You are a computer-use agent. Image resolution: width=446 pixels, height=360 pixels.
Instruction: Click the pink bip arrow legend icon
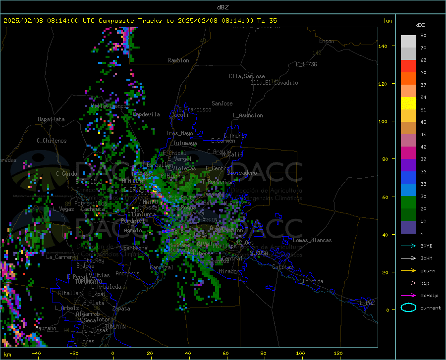click(x=408, y=283)
